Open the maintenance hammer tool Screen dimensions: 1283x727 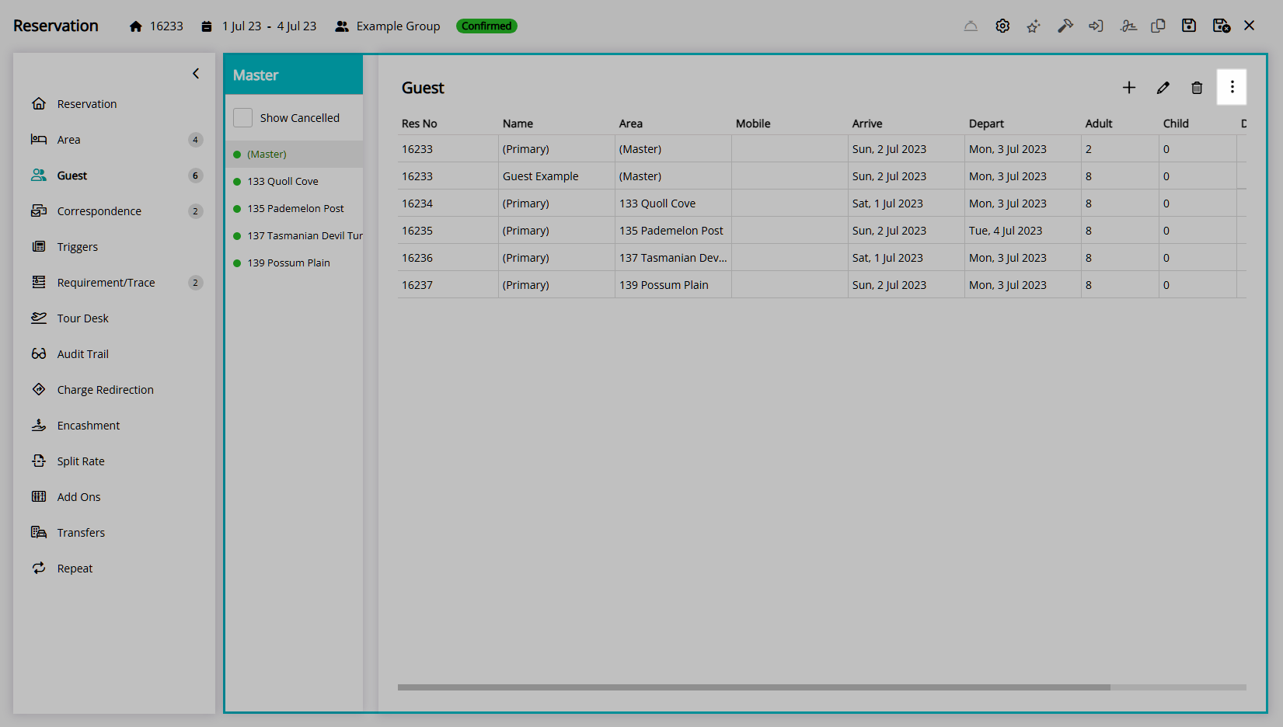(x=1065, y=26)
